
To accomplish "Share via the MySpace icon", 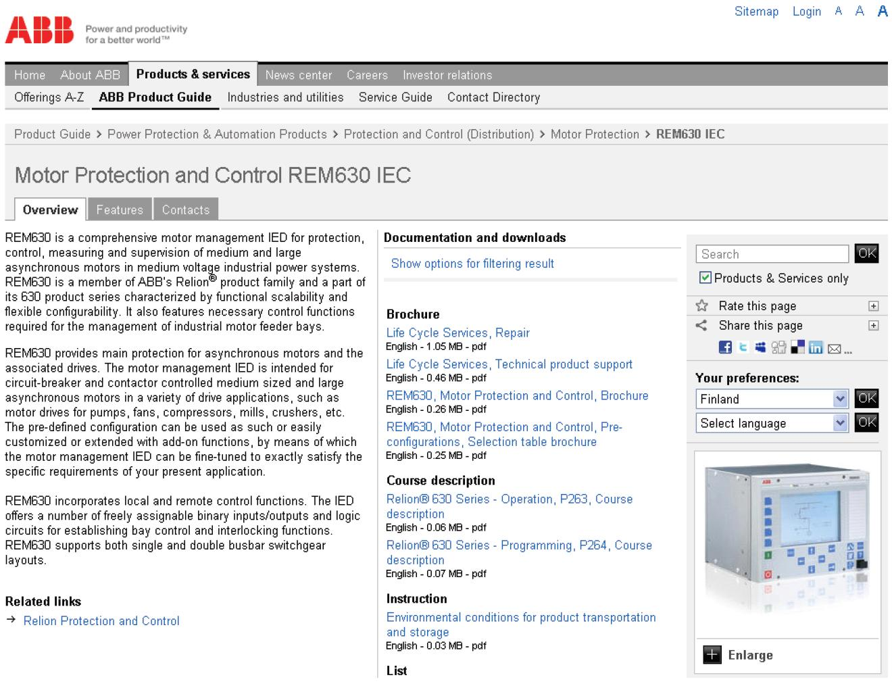I will (761, 347).
